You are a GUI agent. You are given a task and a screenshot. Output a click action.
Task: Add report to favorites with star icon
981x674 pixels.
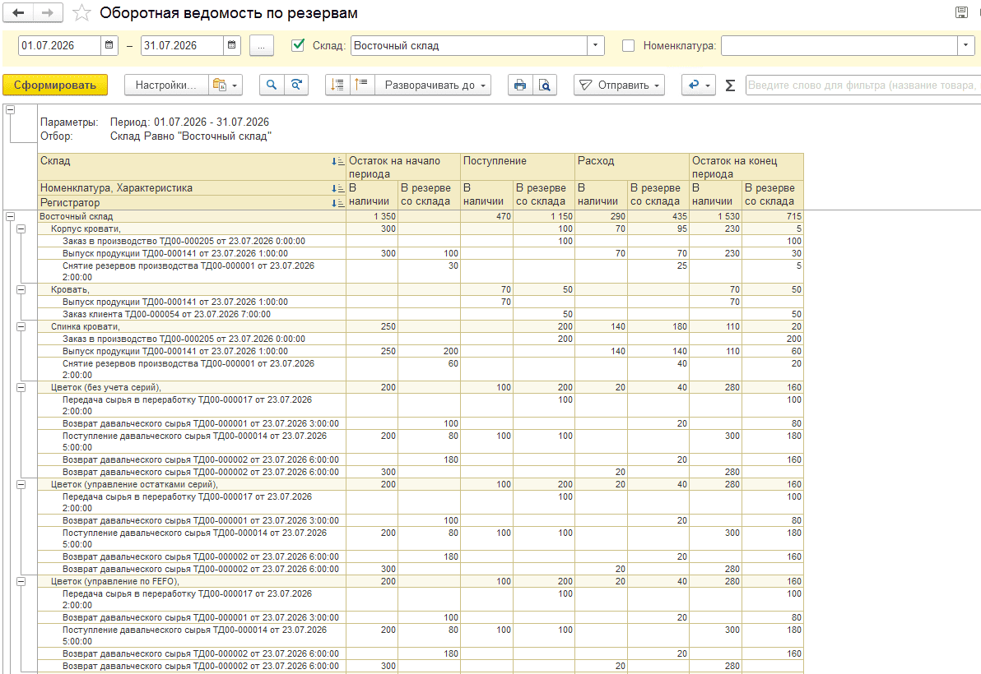(x=81, y=13)
